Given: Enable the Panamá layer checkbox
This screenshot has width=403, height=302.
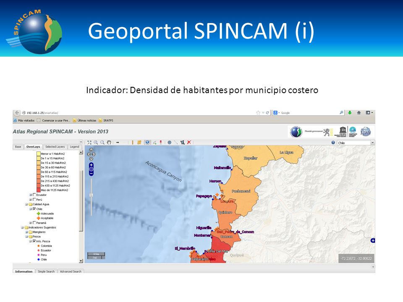Looking at the screenshot, I should (34, 223).
